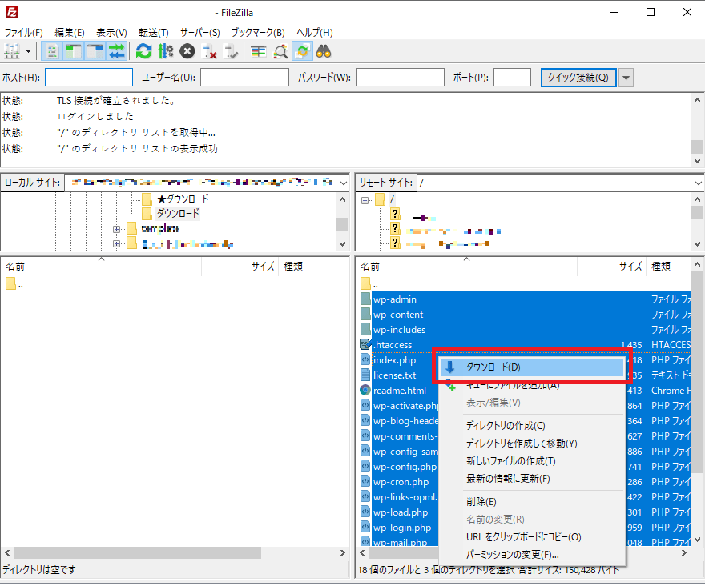705x586 pixels.
Task: Open Site Manager dropdown arrow
Action: [30, 51]
